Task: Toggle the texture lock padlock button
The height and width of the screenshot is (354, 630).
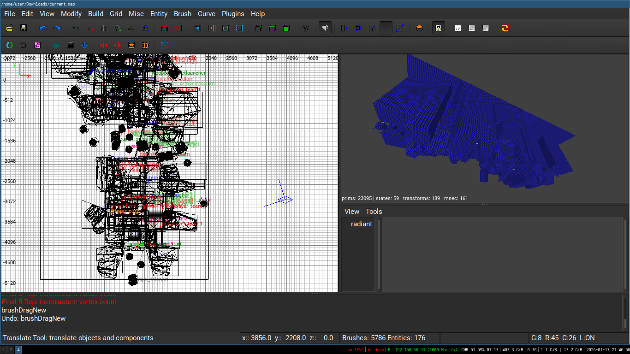Action: coord(439,28)
